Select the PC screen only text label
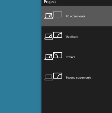The height and width of the screenshot is (113, 112). click(x=75, y=16)
